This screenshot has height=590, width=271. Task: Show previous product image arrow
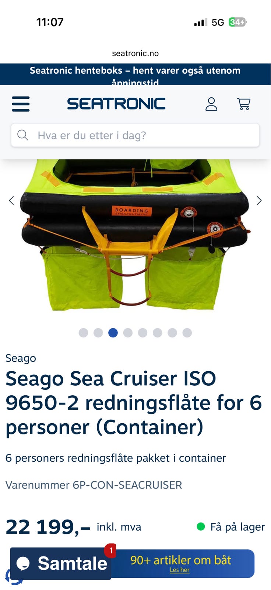click(x=11, y=201)
